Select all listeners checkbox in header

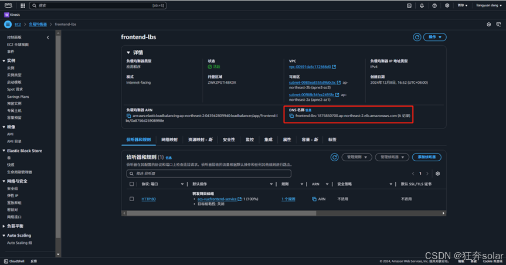132,184
